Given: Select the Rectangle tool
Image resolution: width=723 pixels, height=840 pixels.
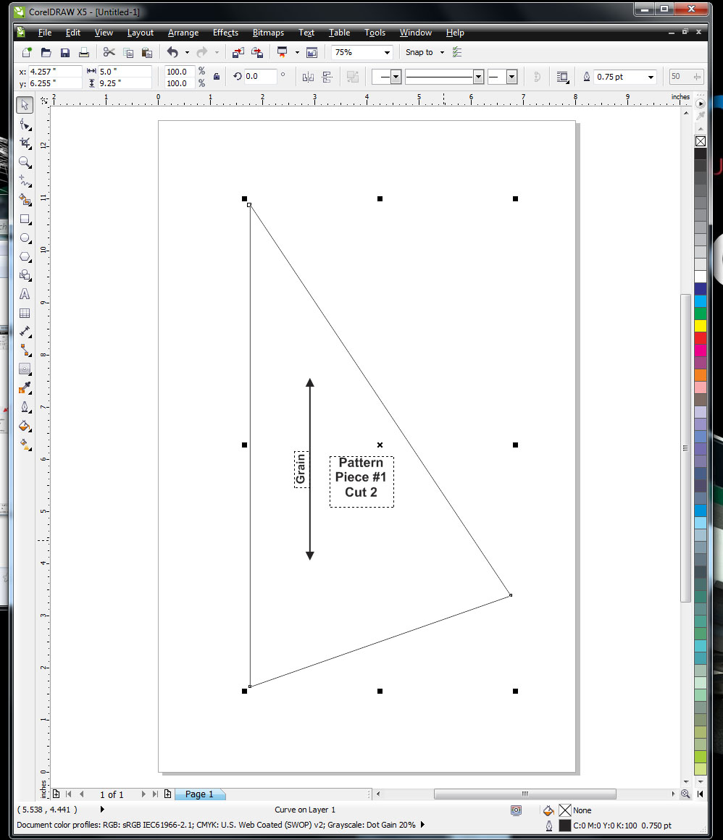Looking at the screenshot, I should [25, 219].
